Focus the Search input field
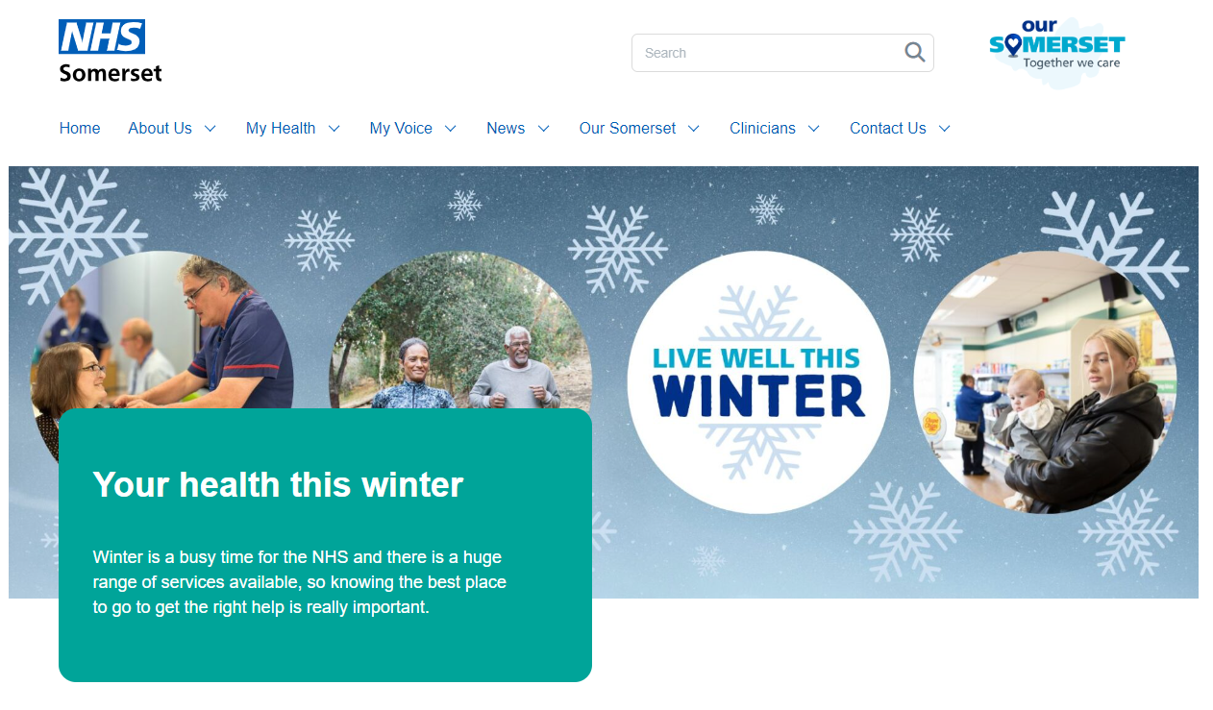Screen dimensions: 1213x710 [767, 53]
